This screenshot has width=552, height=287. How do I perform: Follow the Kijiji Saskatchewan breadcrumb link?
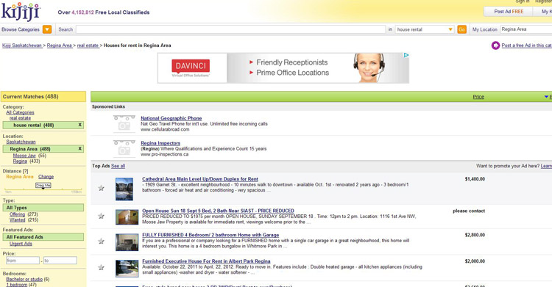point(22,46)
